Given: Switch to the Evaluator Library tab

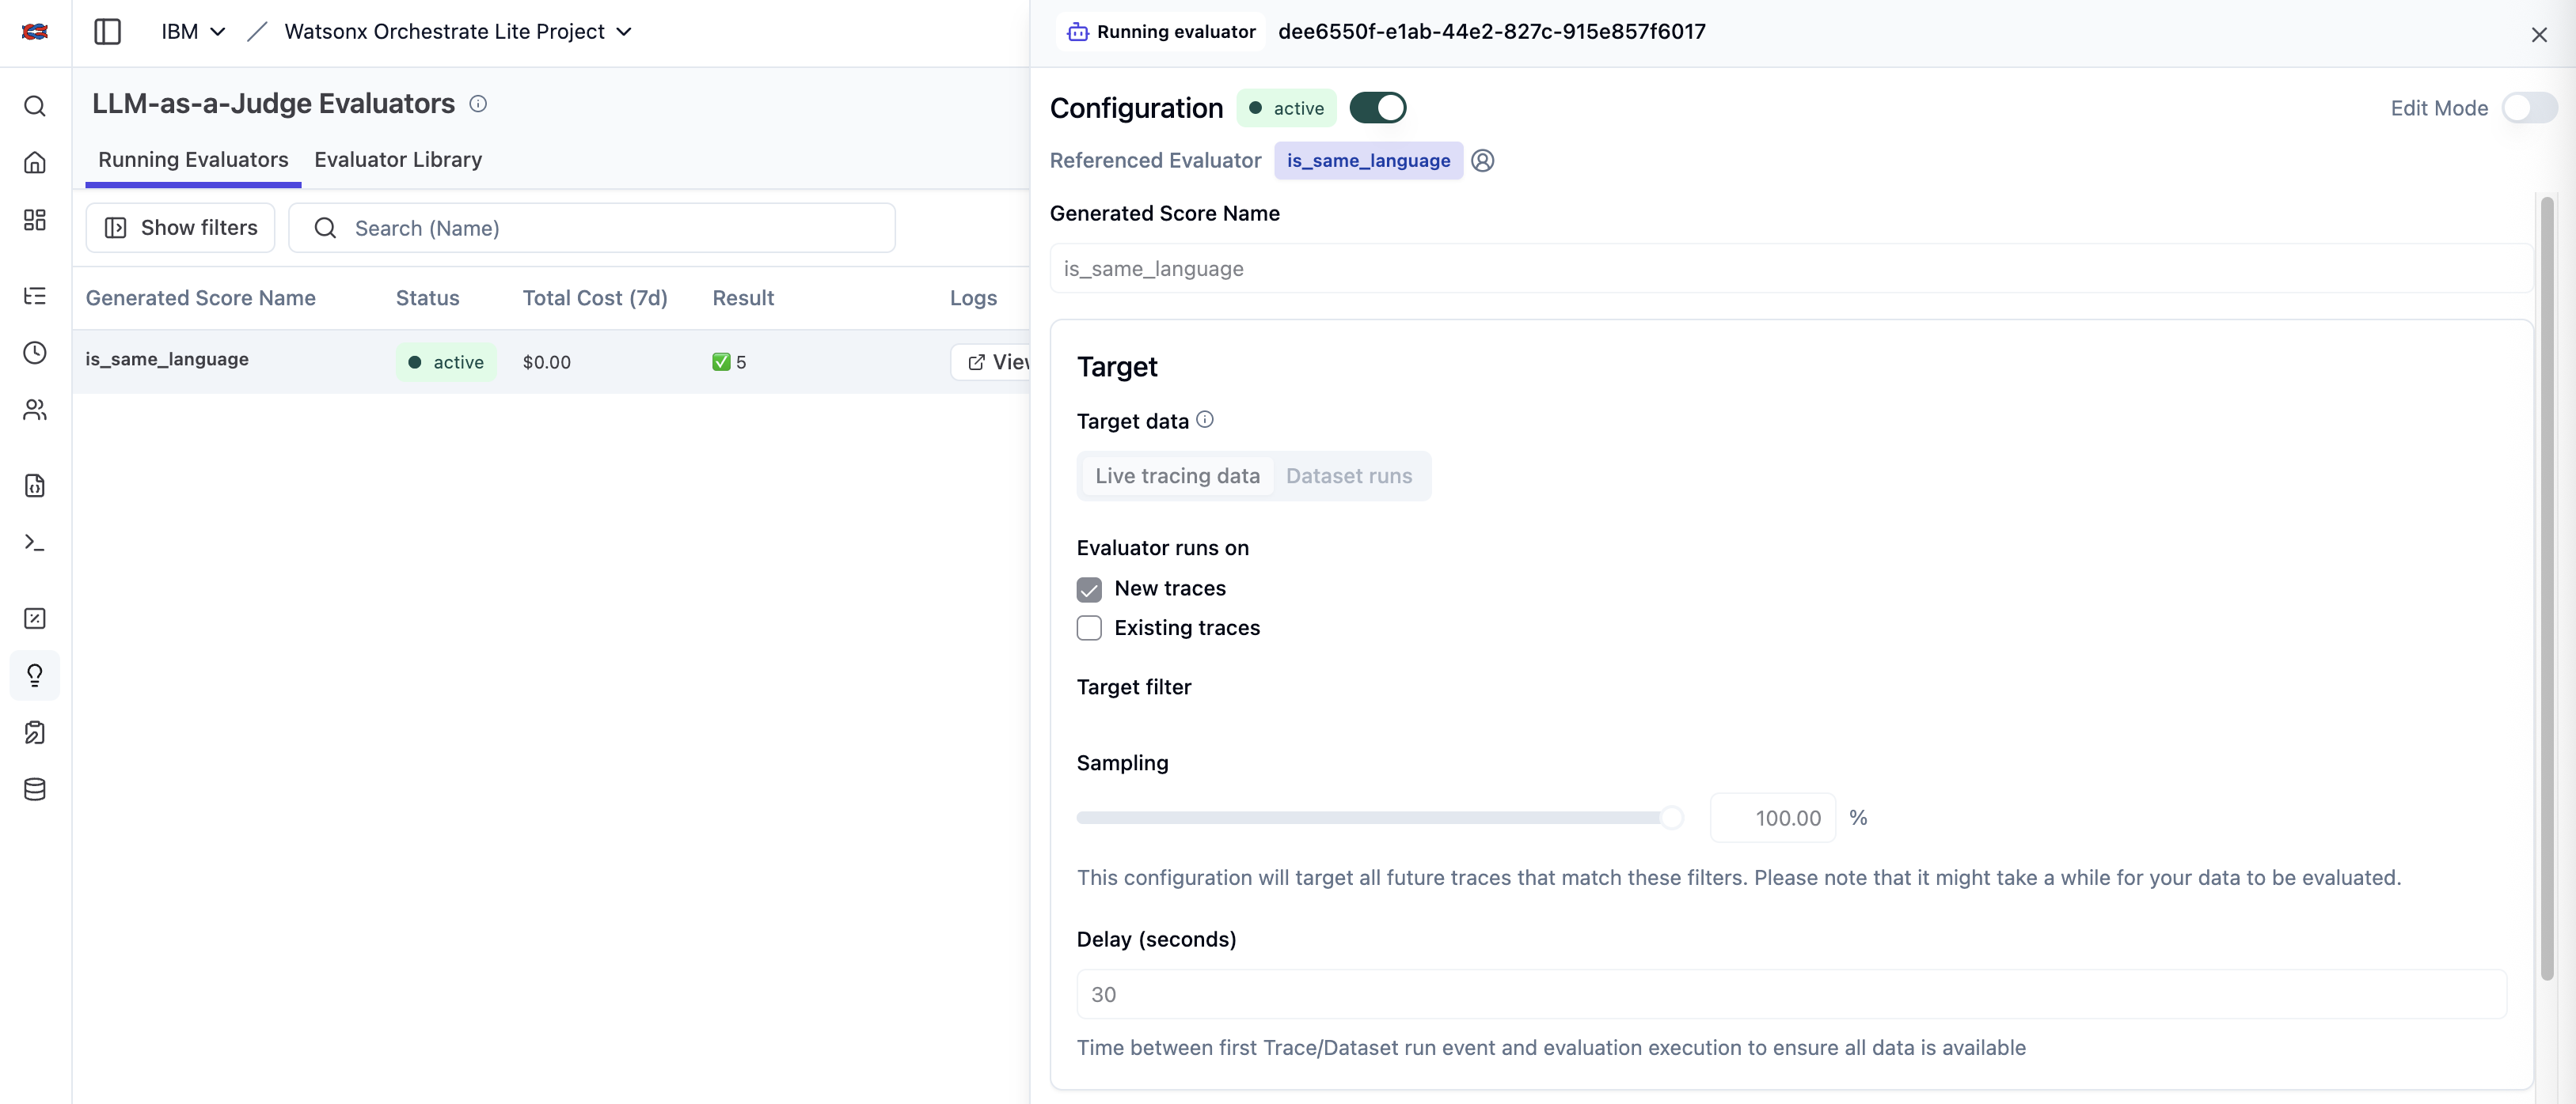Looking at the screenshot, I should [x=398, y=160].
